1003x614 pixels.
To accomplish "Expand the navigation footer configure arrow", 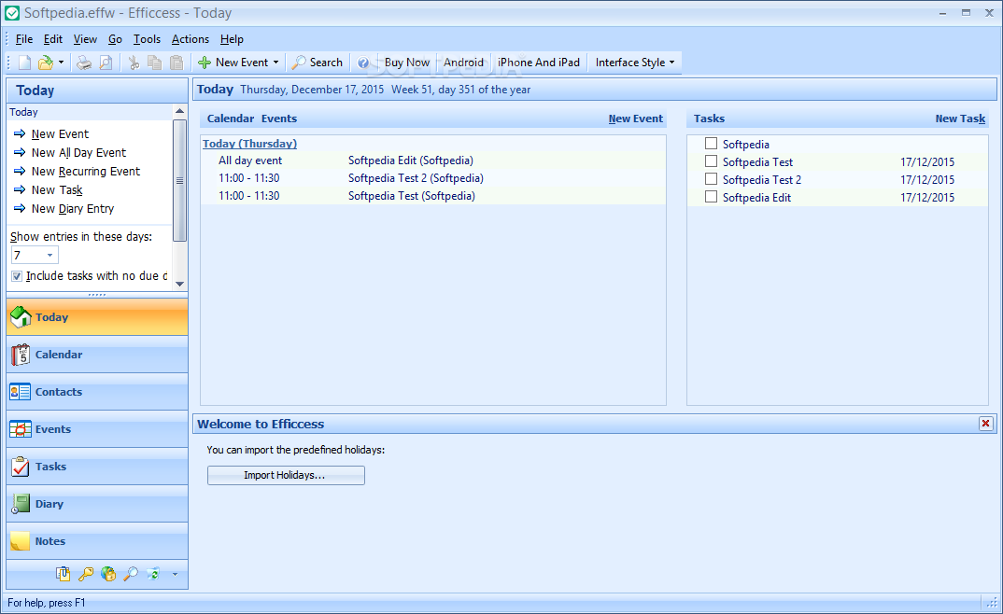I will click(175, 575).
